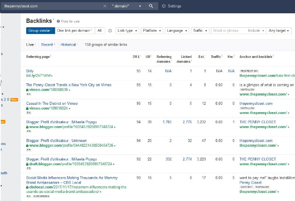This screenshot has height=201, width=295.
Task: Open the Any target dropdown
Action: tap(279, 31)
